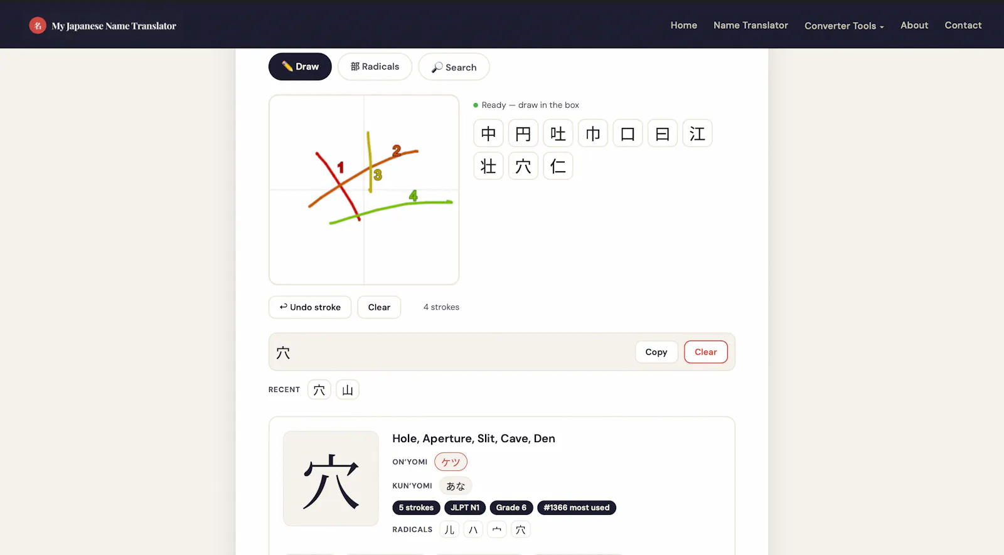The height and width of the screenshot is (555, 1004).
Task: Pick the 江 kanji suggestion
Action: pos(697,134)
